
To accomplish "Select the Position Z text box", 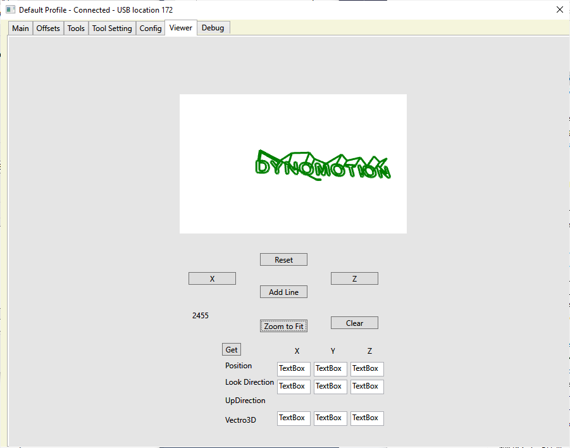I will pos(367,368).
